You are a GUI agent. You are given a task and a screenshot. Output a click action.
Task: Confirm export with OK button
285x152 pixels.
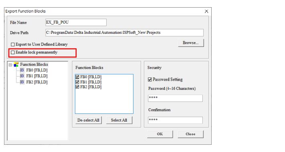(x=160, y=134)
